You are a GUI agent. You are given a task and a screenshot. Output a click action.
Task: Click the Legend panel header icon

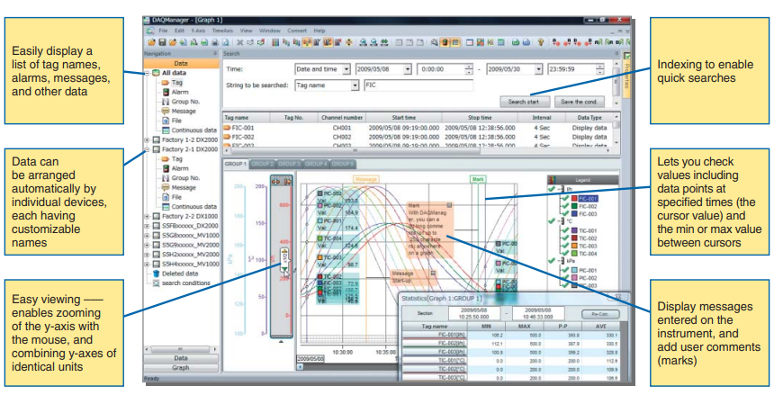coord(552,180)
